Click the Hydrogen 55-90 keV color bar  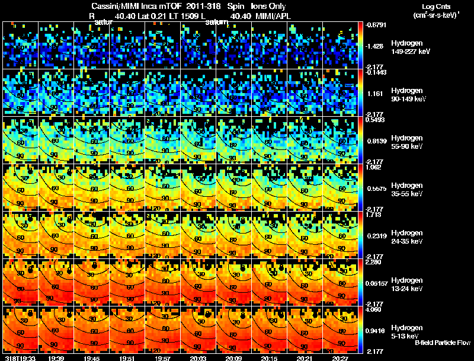(361, 140)
